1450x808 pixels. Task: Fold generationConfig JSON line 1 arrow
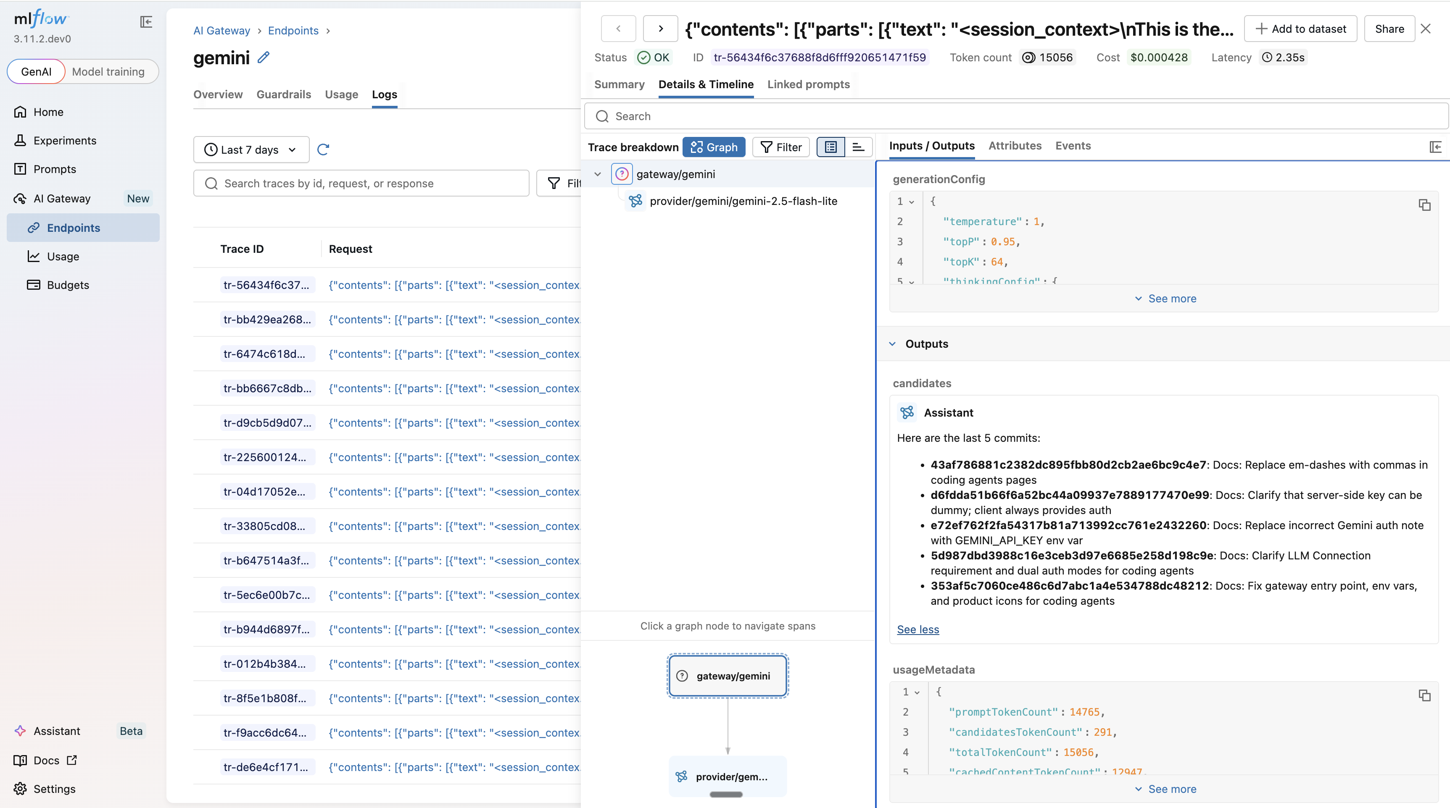click(911, 202)
